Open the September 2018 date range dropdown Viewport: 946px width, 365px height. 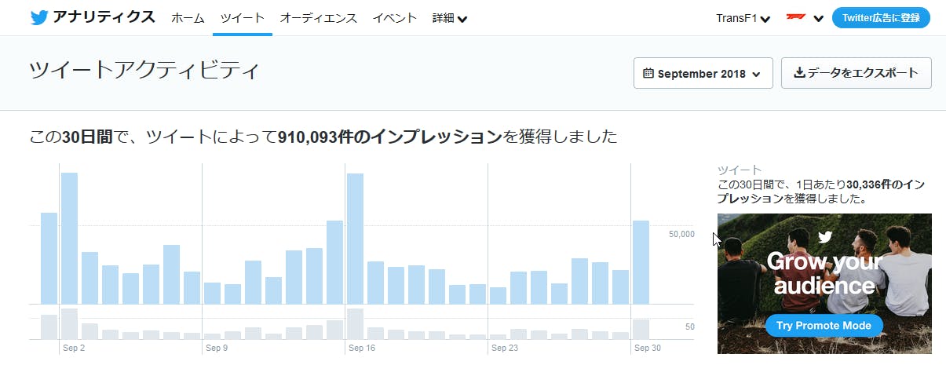pyautogui.click(x=703, y=74)
